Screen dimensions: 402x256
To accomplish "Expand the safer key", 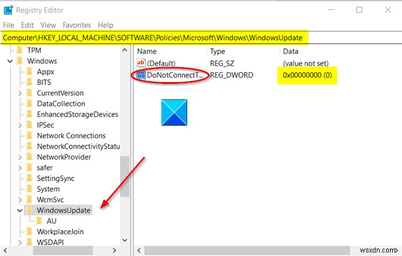I will [x=20, y=168].
